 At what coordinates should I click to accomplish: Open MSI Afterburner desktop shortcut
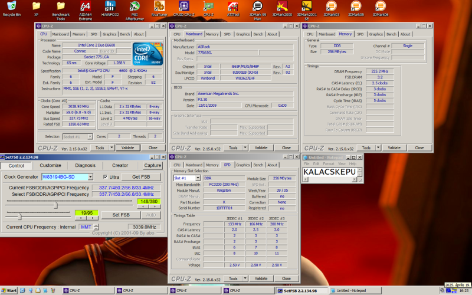pyautogui.click(x=135, y=7)
